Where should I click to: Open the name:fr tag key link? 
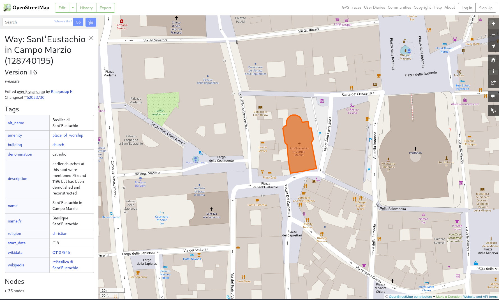click(x=15, y=221)
